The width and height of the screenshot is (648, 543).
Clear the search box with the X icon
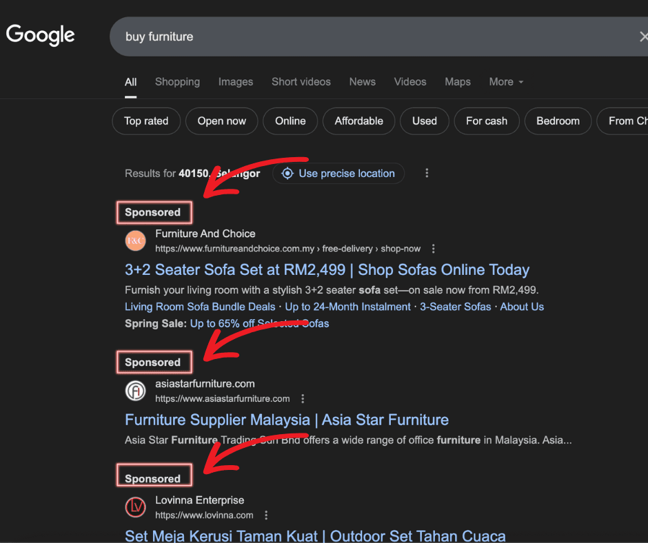pyautogui.click(x=643, y=37)
